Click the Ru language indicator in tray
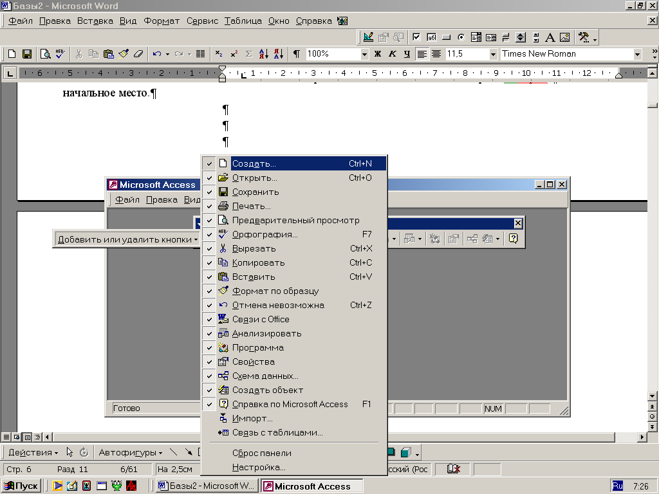The image size is (659, 494). [x=617, y=486]
